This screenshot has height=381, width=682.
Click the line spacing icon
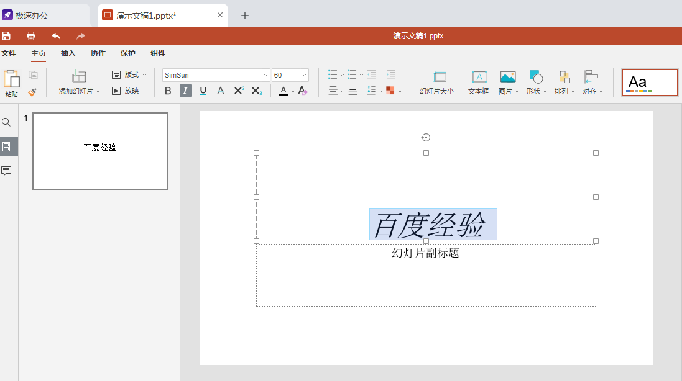pos(371,90)
